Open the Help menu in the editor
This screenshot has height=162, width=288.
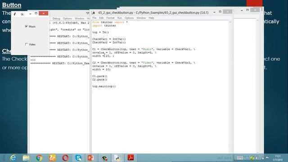[151, 18]
